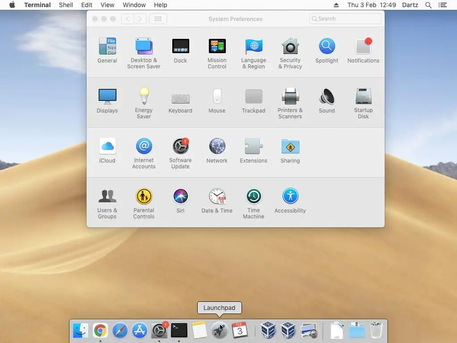Click the forward navigation arrow
Image resolution: width=457 pixels, height=343 pixels.
point(140,19)
